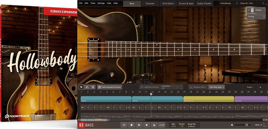Toggle the 1234 count-in
Viewport: 268px width, 129px height.
(161, 125)
